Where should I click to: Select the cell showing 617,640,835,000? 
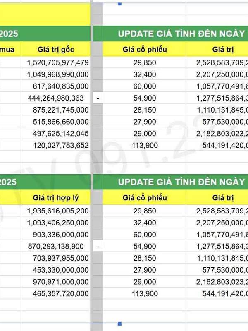60,86
